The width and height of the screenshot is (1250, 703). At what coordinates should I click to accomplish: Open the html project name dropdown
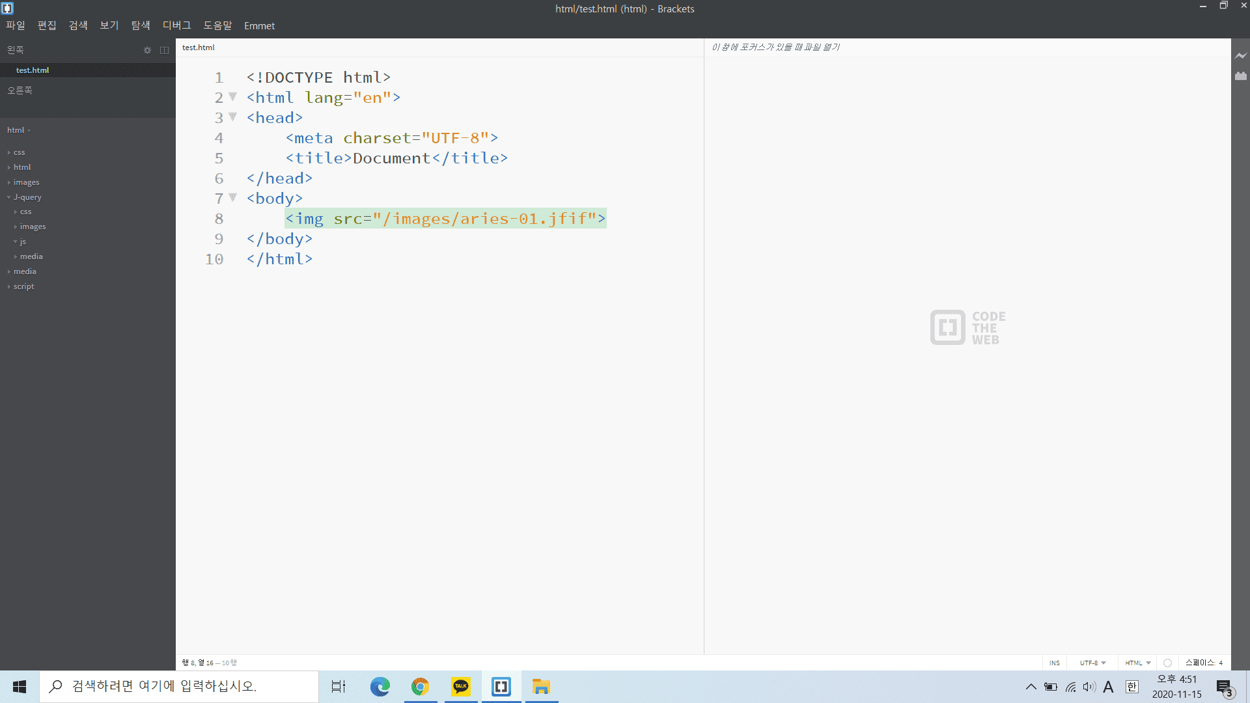tap(19, 130)
